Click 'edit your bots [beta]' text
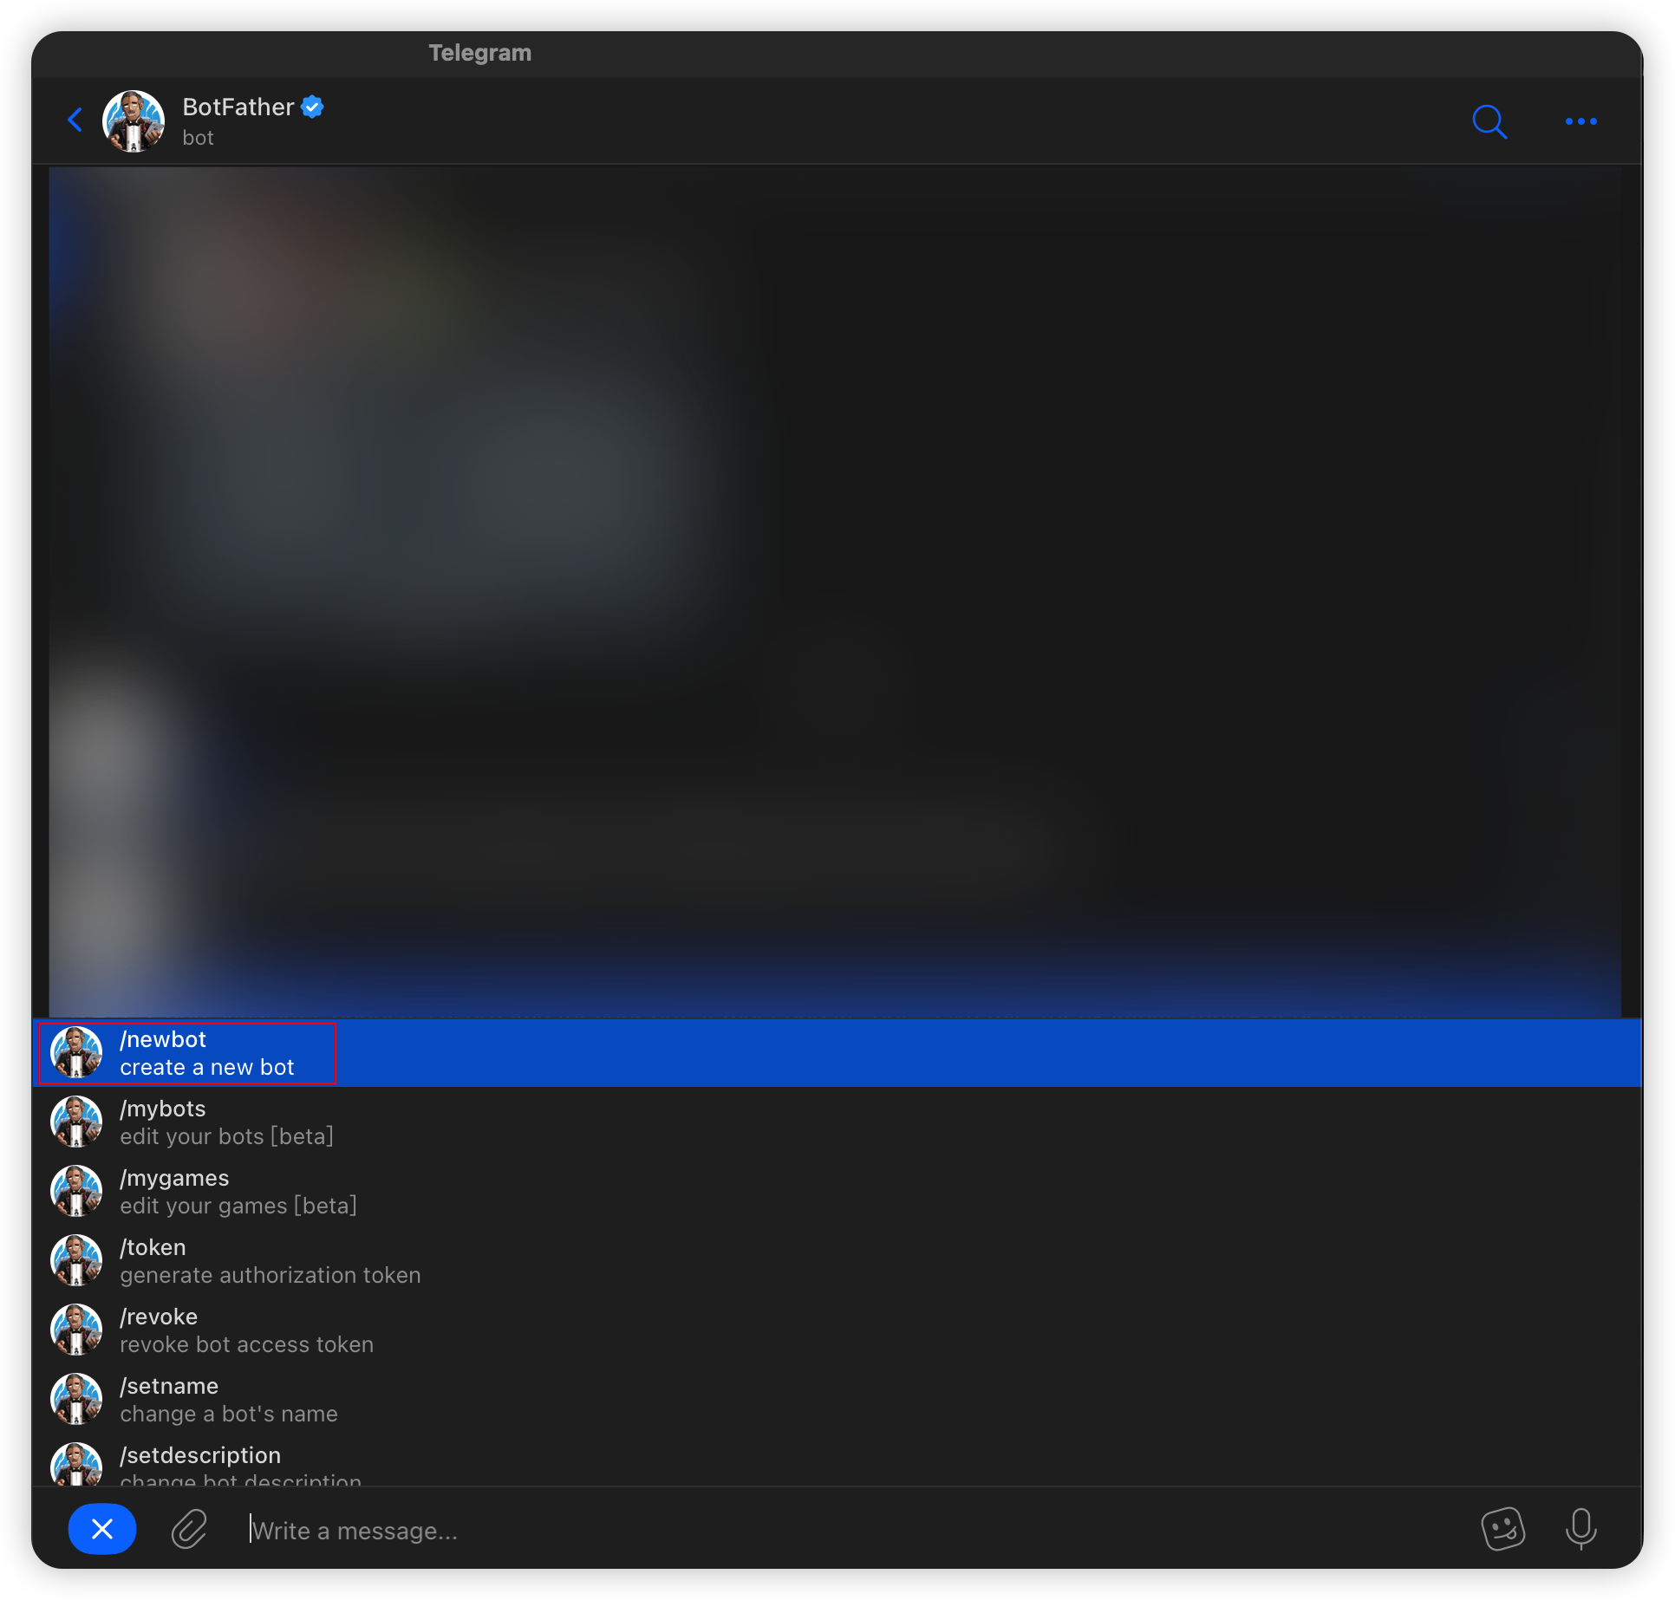 pos(226,1137)
